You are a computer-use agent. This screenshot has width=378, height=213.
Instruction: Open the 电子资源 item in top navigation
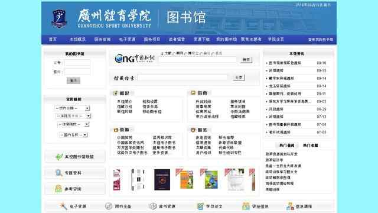(x=127, y=40)
